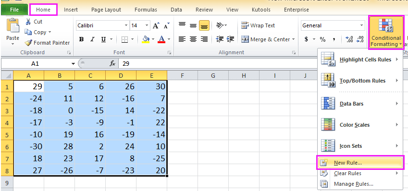The image size is (408, 191).
Task: Center text horizontally
Action: pyautogui.click(x=193, y=39)
